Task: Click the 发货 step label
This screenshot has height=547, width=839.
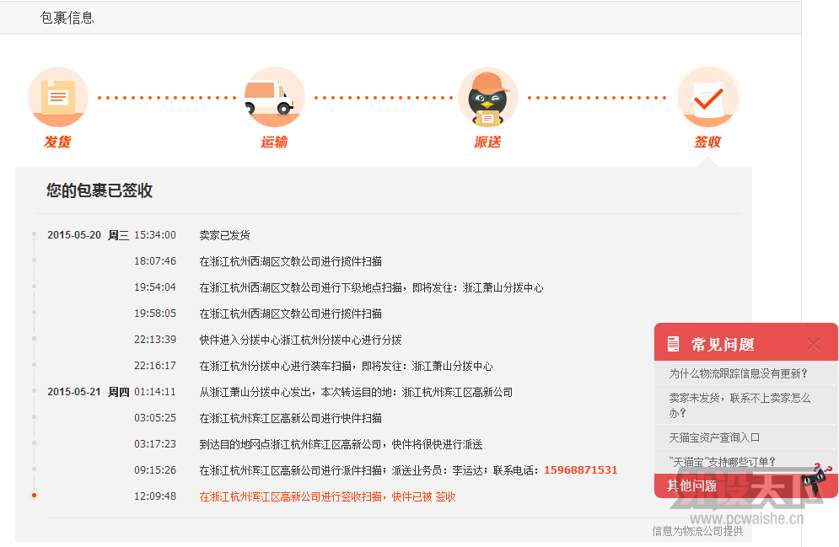Action: [x=57, y=142]
